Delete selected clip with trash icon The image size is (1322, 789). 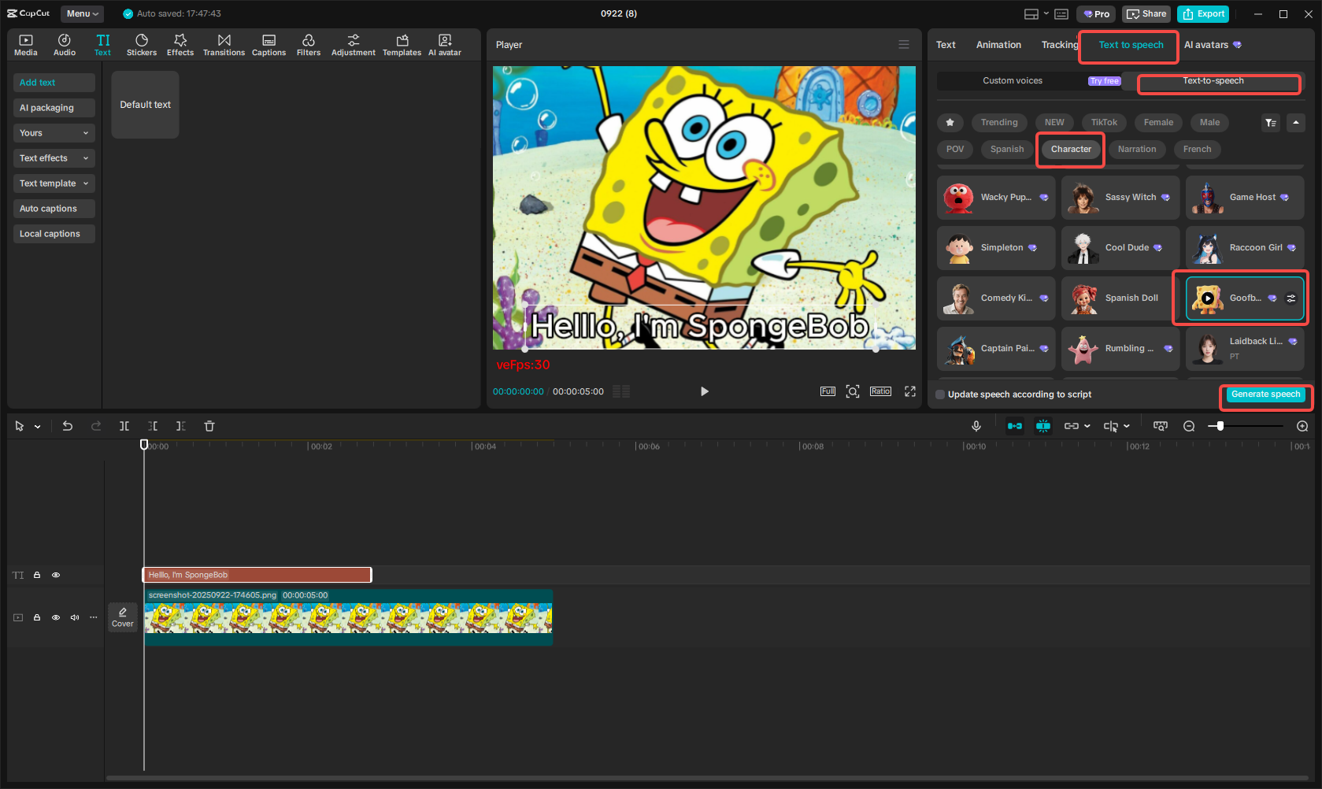pos(209,426)
